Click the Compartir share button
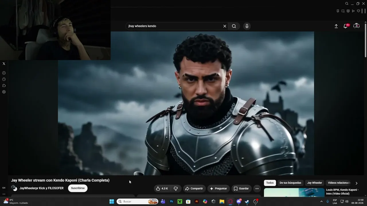Image resolution: width=367 pixels, height=206 pixels. click(x=194, y=189)
